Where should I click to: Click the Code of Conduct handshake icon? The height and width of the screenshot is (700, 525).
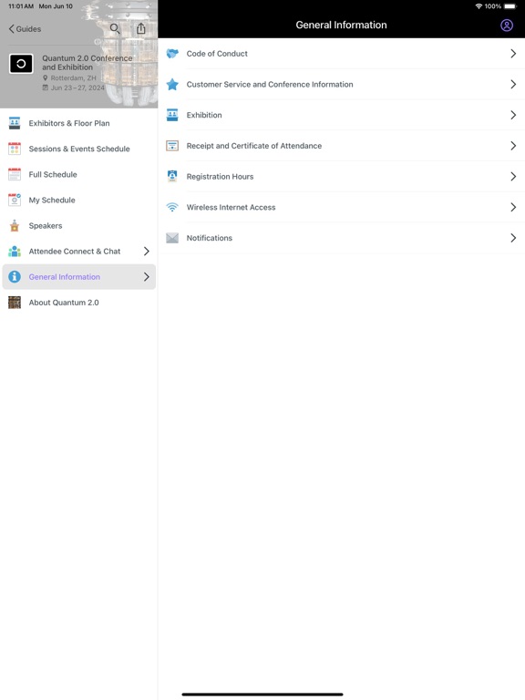[x=172, y=54]
